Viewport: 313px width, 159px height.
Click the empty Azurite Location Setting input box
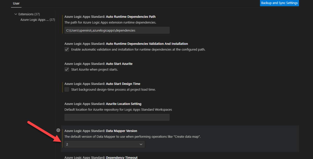117,117
